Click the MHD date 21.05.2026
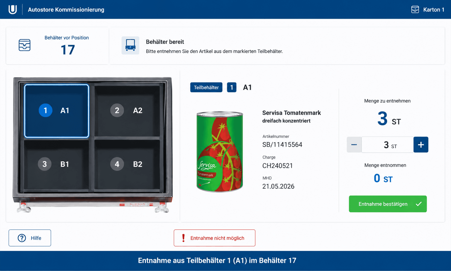Image resolution: width=451 pixels, height=271 pixels. tap(278, 186)
